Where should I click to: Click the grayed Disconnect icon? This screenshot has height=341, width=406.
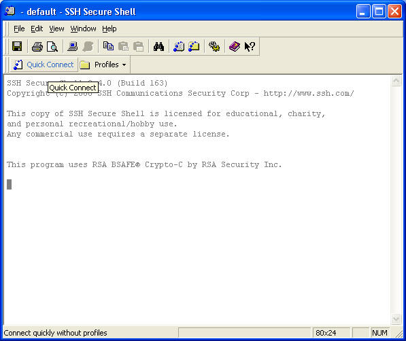click(x=88, y=47)
